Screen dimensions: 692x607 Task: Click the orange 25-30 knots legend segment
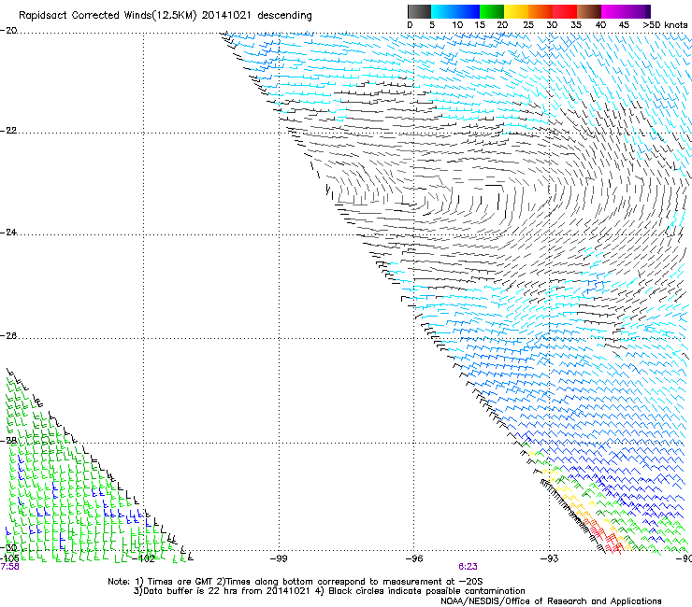541,11
